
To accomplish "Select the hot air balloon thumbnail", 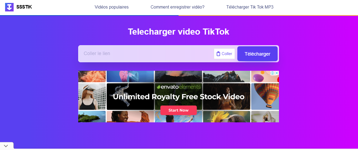I will click(x=265, y=97).
